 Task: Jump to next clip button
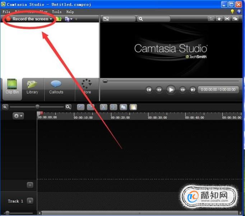tap(193, 90)
